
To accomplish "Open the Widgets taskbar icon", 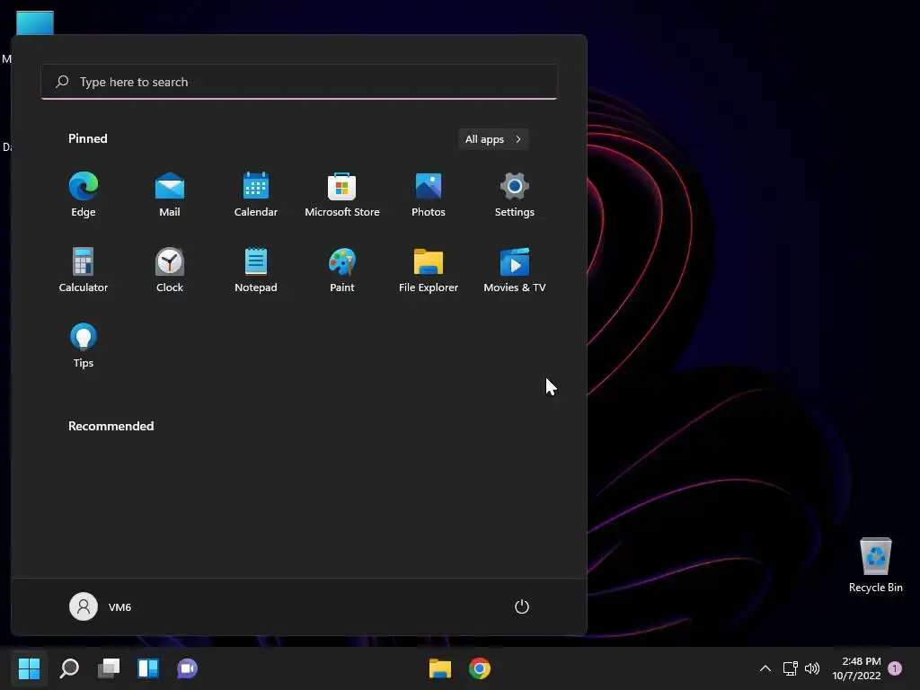I will click(148, 668).
